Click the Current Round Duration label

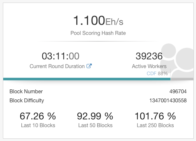pyautogui.click(x=57, y=66)
